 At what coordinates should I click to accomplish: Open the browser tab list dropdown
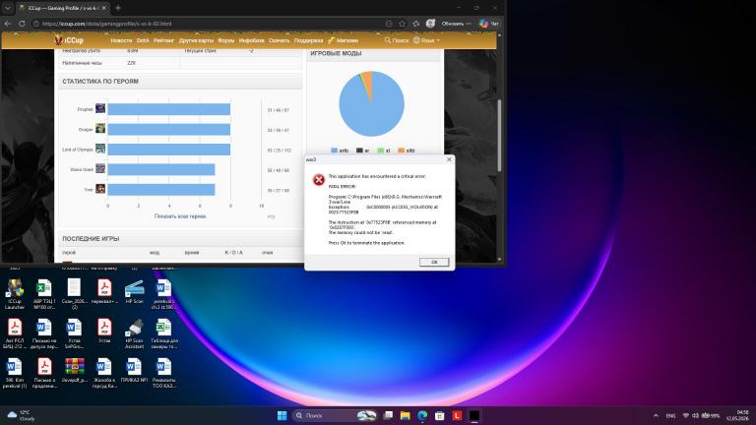[x=8, y=8]
